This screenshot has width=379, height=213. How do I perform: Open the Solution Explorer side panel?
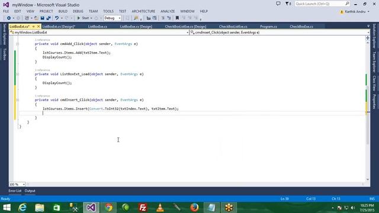coord(374,35)
